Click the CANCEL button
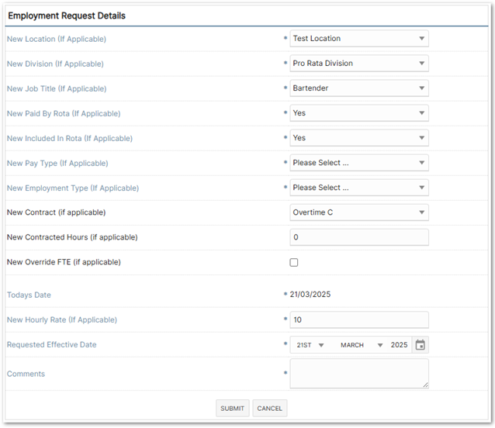495x428 pixels. coord(269,409)
